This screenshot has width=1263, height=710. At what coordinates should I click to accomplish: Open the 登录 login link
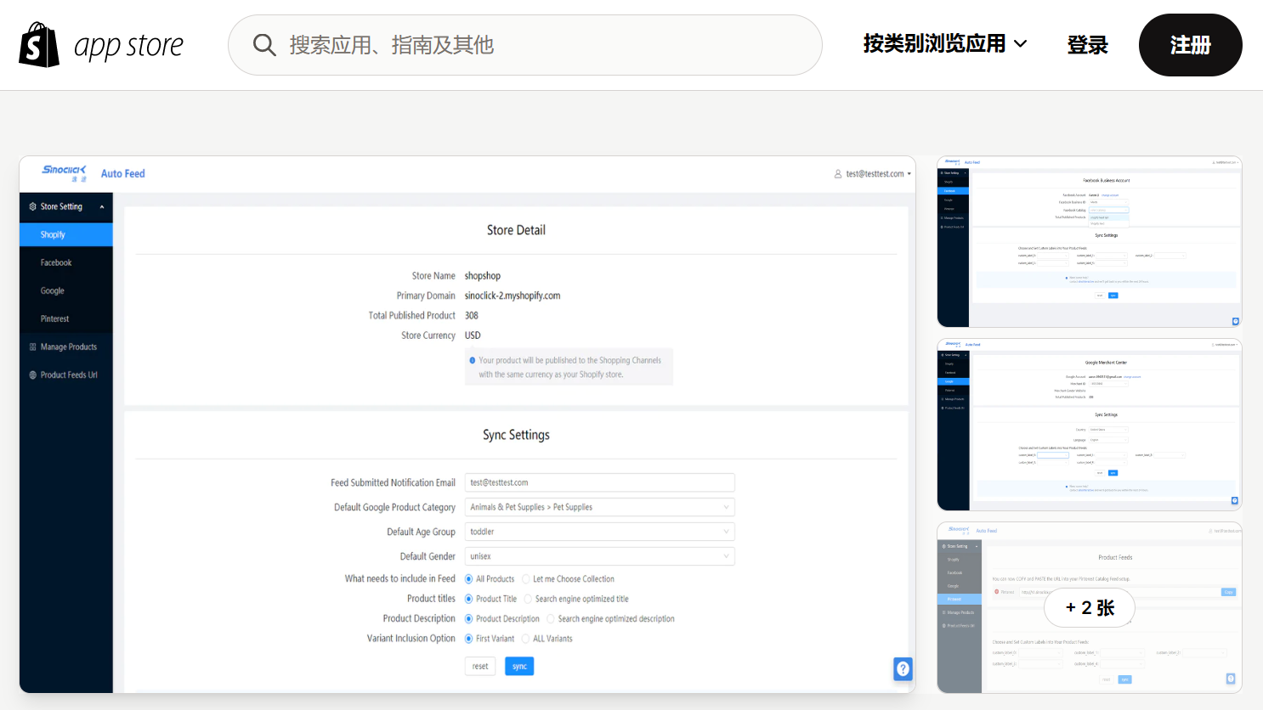tap(1087, 45)
